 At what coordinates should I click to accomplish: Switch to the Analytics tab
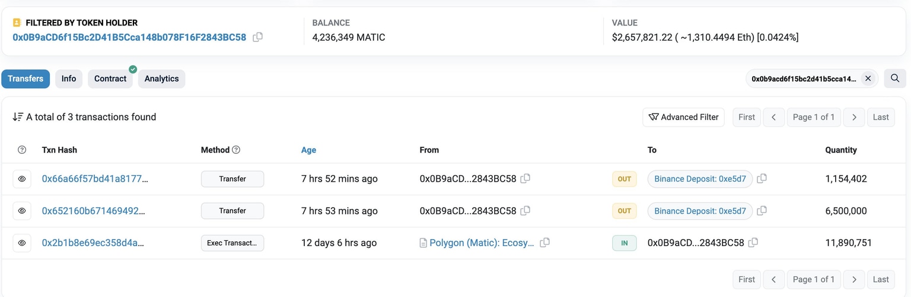(161, 79)
